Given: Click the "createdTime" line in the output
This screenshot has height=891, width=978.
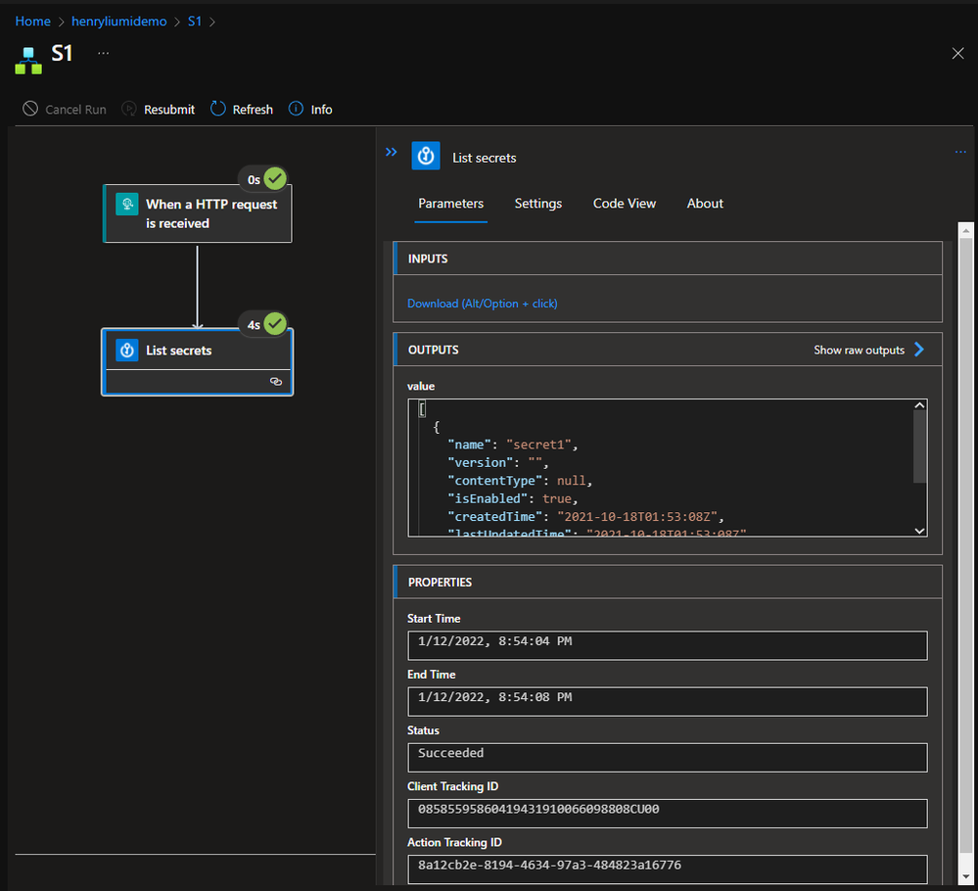Looking at the screenshot, I should click(585, 517).
